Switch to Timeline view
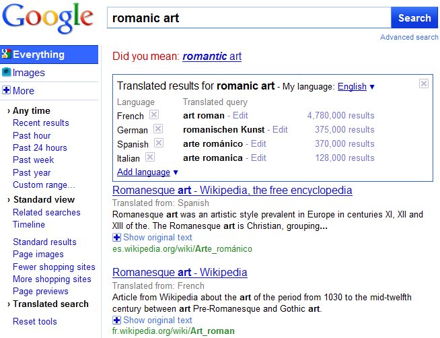The image size is (440, 338). 29,225
